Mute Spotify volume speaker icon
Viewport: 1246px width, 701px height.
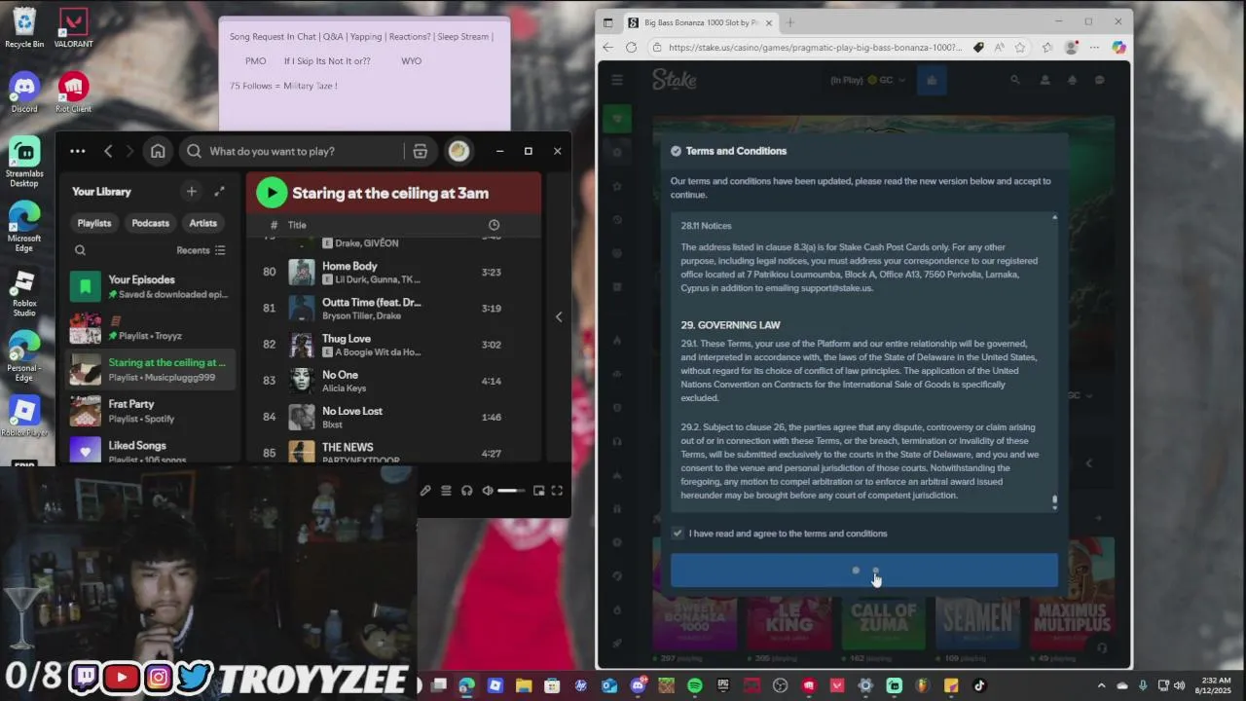tap(488, 491)
